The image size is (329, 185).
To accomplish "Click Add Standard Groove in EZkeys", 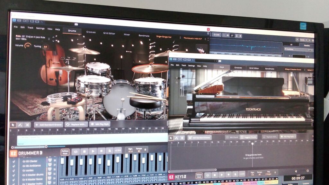I will (x=200, y=138).
